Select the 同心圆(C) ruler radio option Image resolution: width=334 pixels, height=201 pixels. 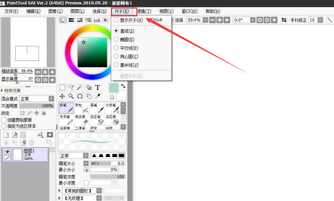point(116,57)
